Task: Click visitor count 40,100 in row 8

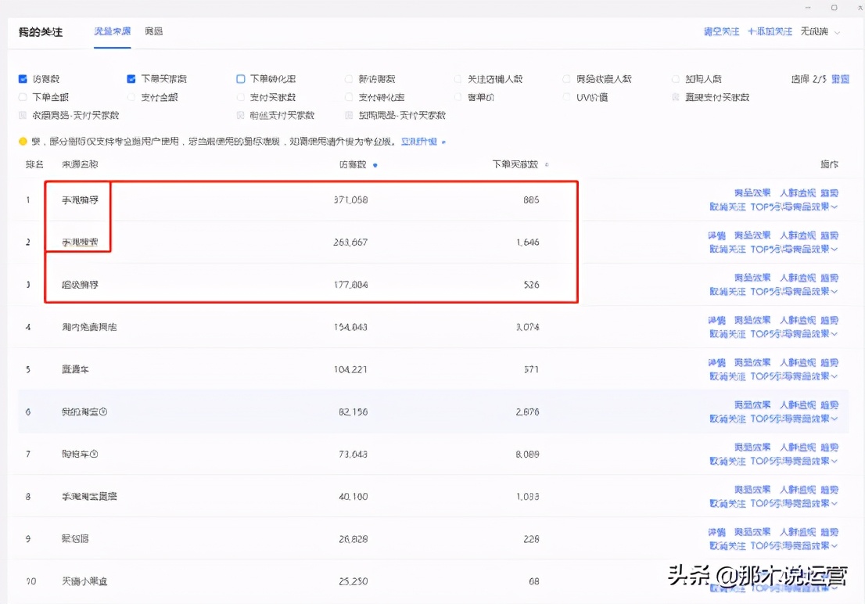Action: 353,496
